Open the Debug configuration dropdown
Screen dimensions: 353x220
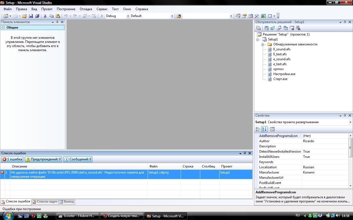[128, 16]
